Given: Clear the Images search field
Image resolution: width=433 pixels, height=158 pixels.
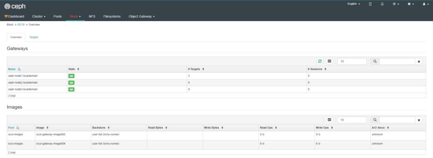Looking at the screenshot, I should click(x=419, y=120).
